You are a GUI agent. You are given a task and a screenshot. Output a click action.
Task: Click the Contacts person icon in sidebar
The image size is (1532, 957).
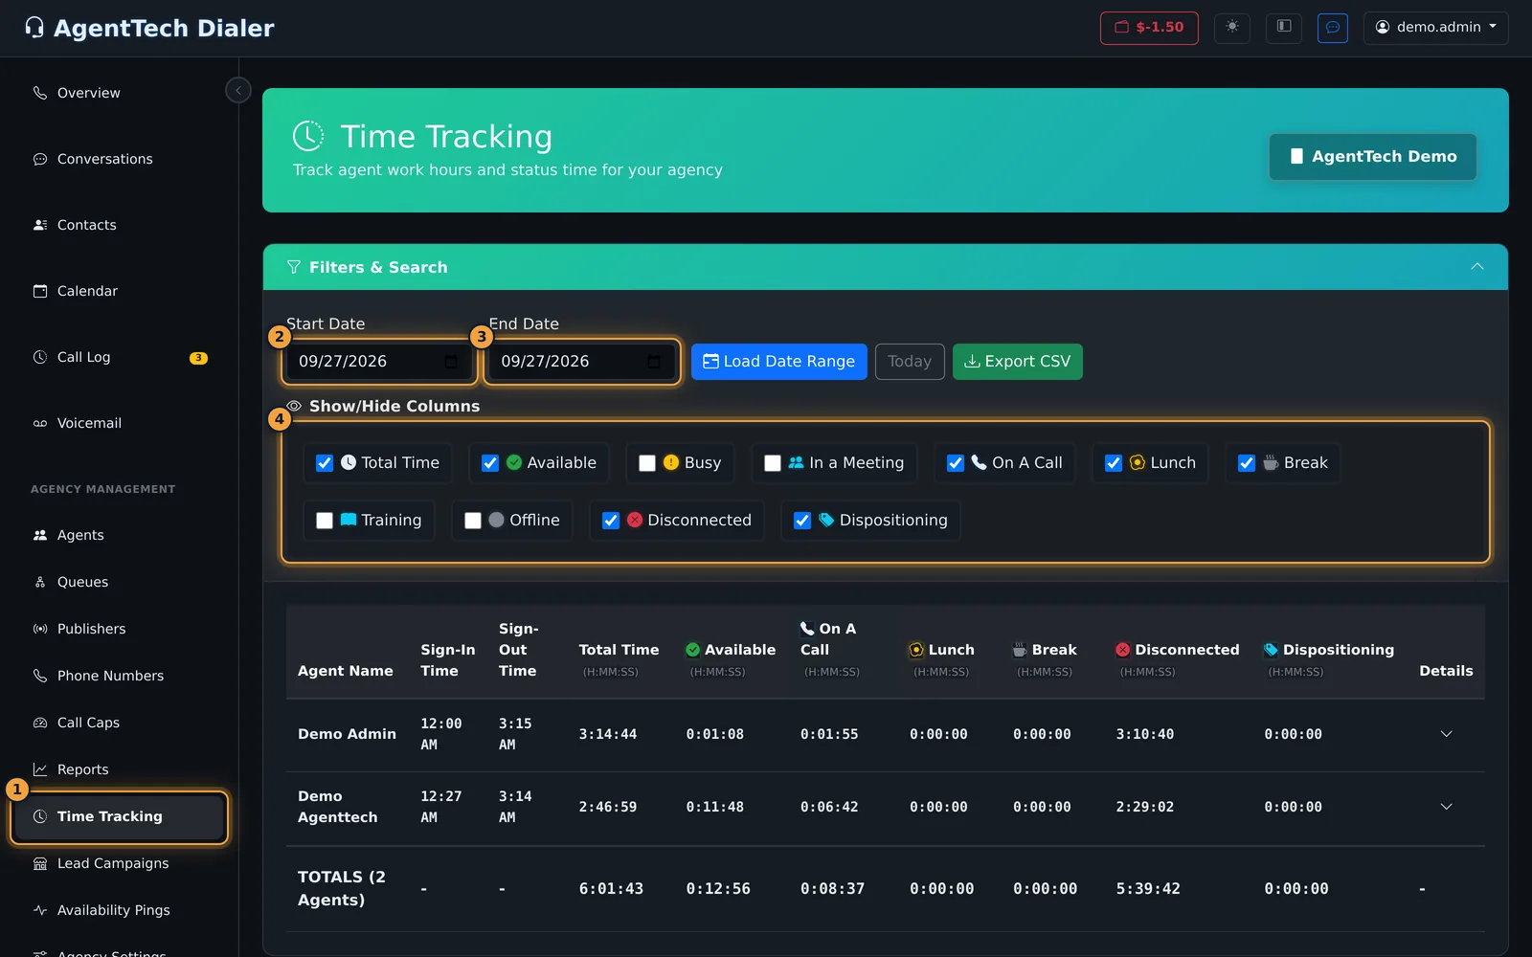40,225
